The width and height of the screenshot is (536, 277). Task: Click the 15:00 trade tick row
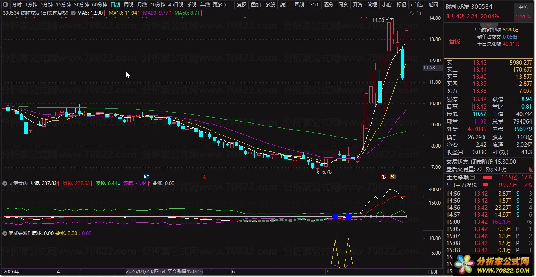[x=489, y=222]
